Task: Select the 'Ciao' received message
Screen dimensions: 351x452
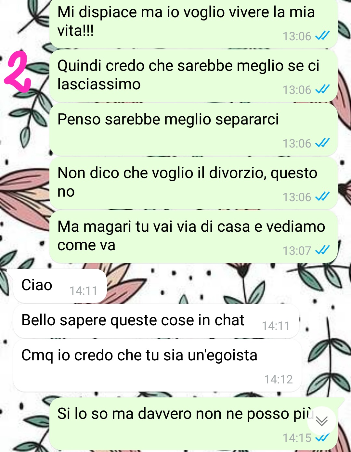Action: click(60, 286)
